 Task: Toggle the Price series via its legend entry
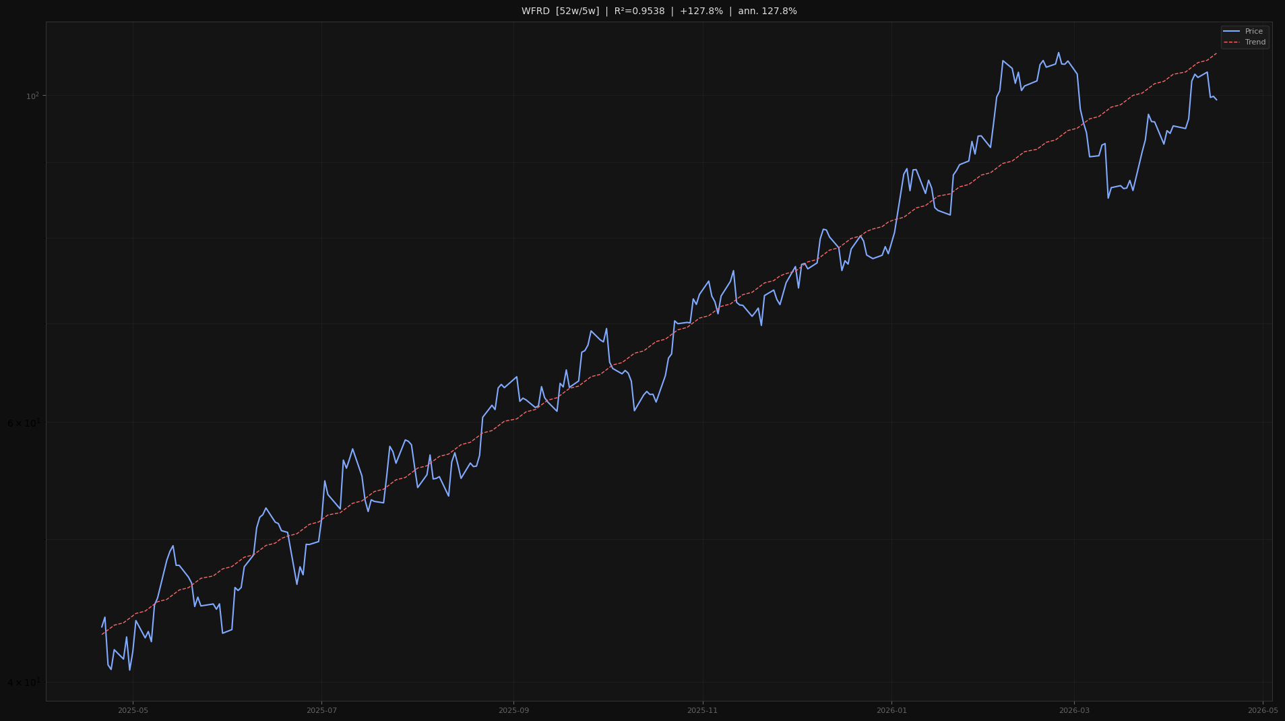pyautogui.click(x=1253, y=30)
